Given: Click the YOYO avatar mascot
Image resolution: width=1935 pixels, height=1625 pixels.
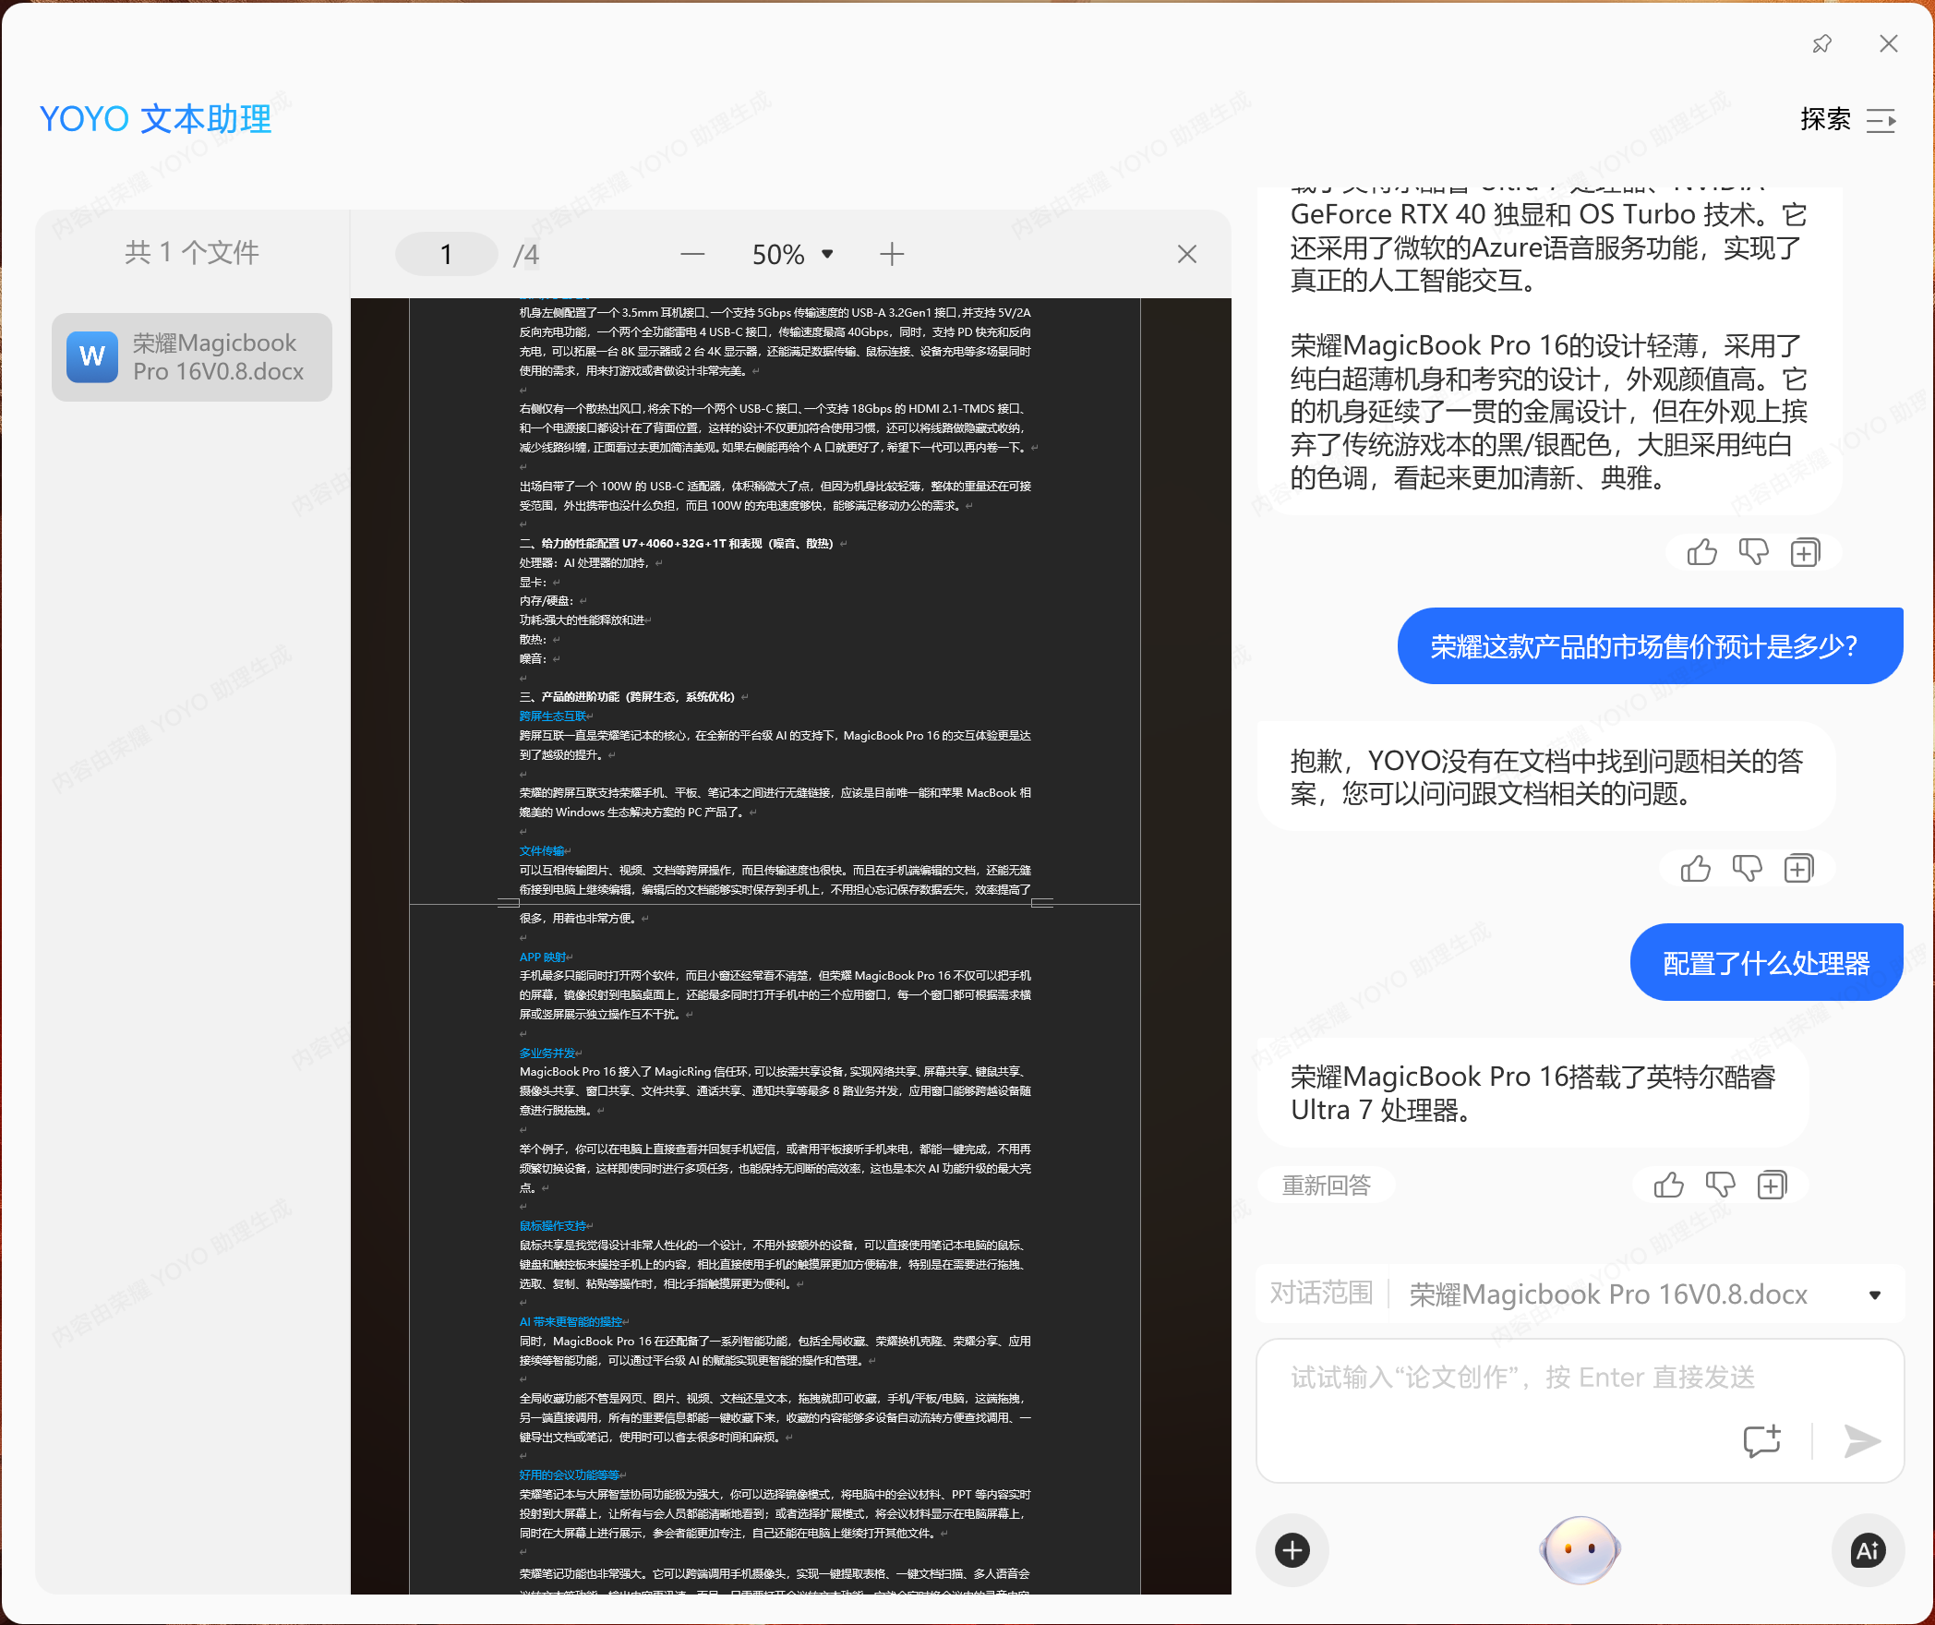Looking at the screenshot, I should [x=1580, y=1550].
